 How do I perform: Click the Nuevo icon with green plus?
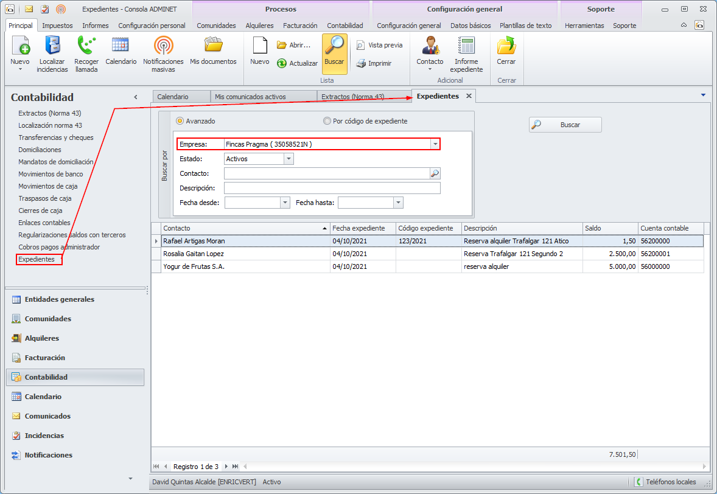[20, 46]
